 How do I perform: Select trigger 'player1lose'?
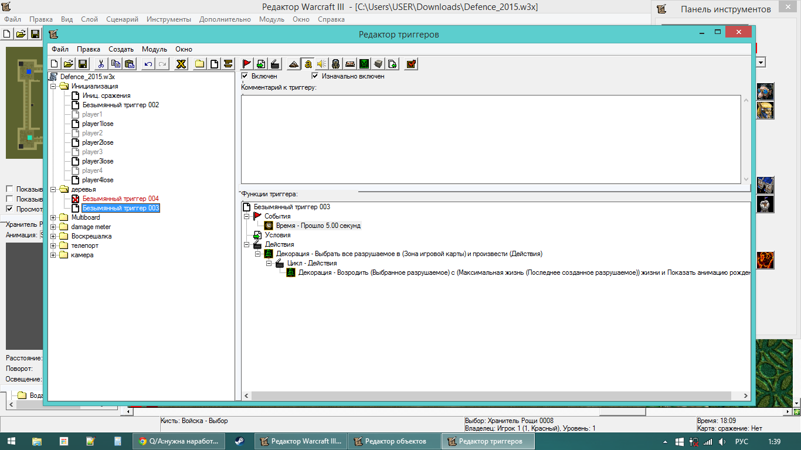point(97,124)
